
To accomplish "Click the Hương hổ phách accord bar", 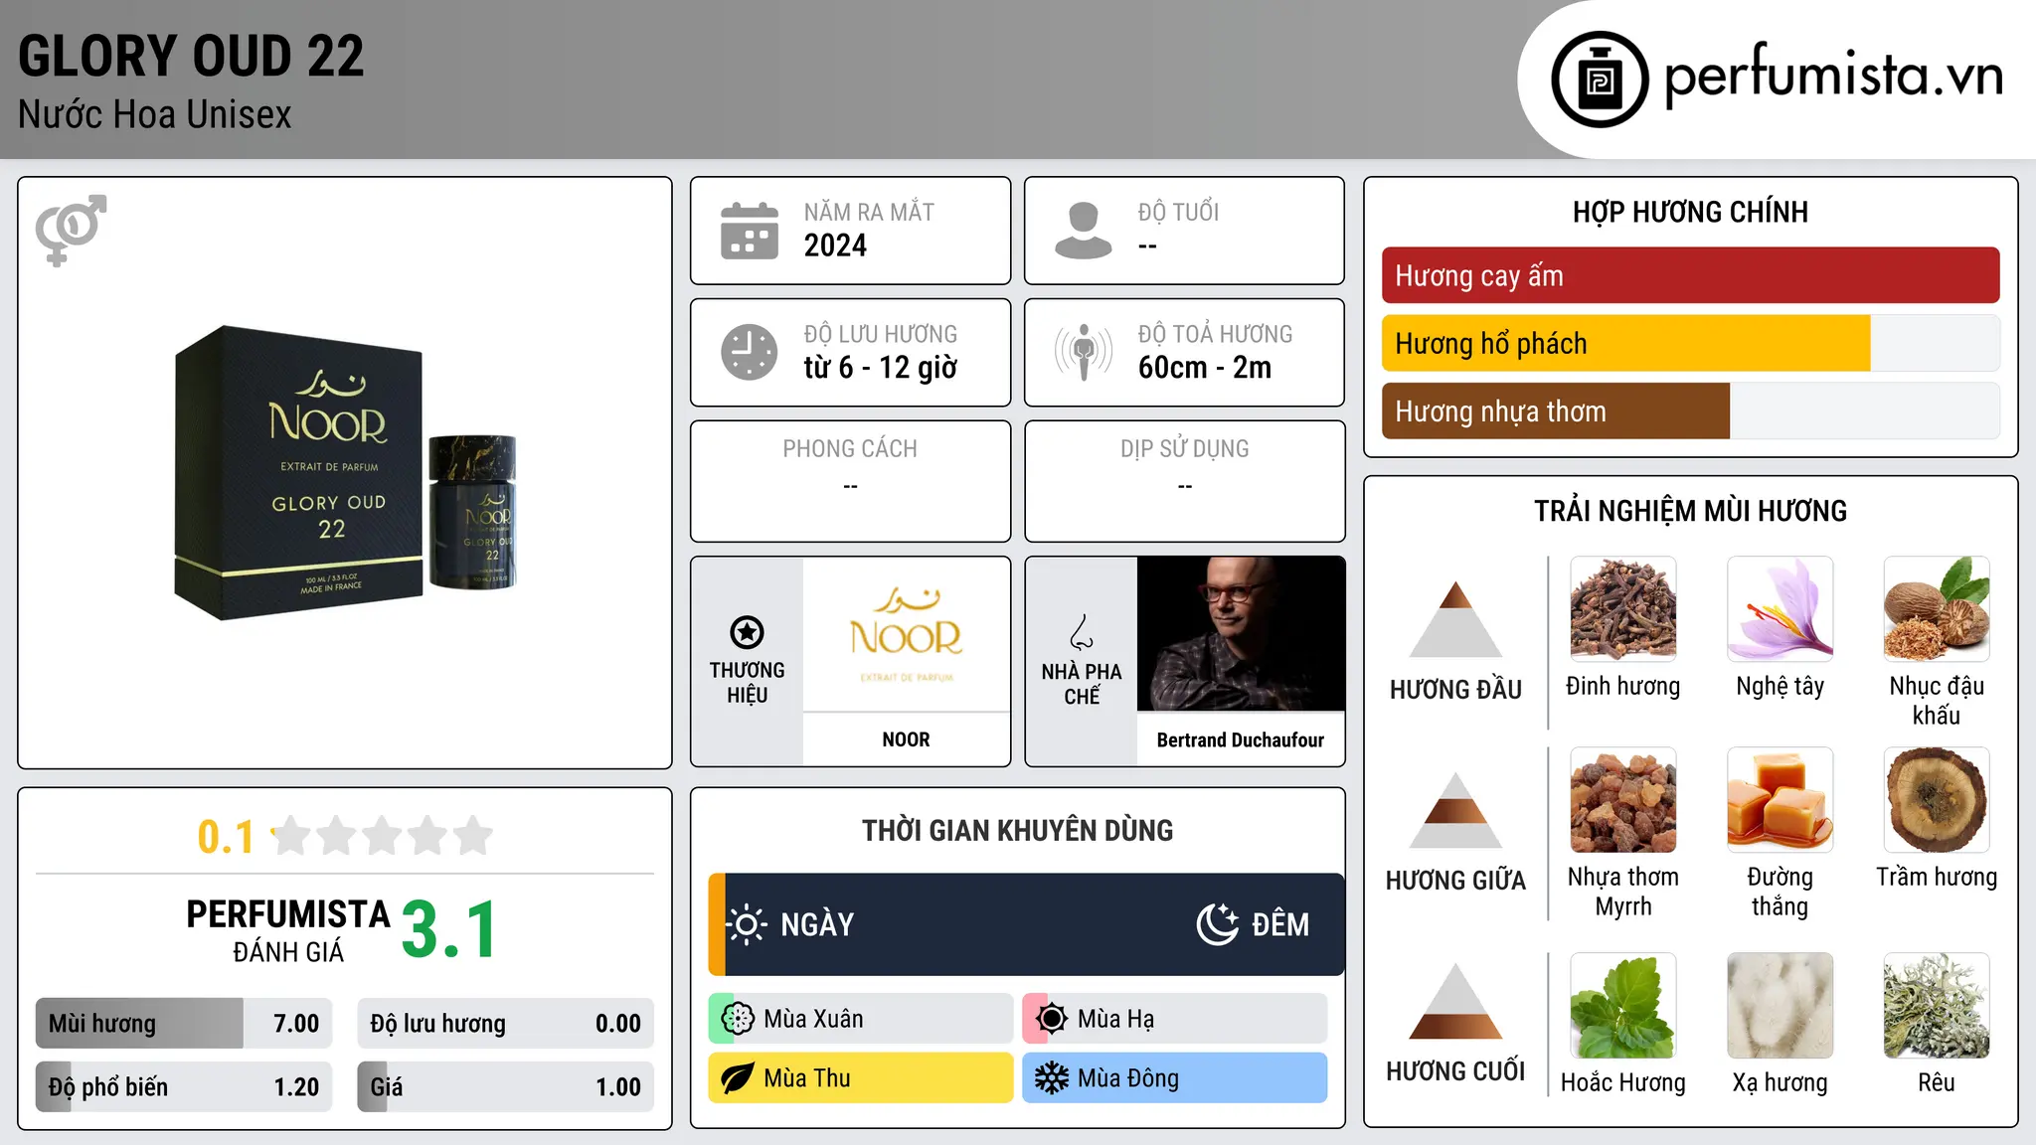I will pyautogui.click(x=1691, y=343).
